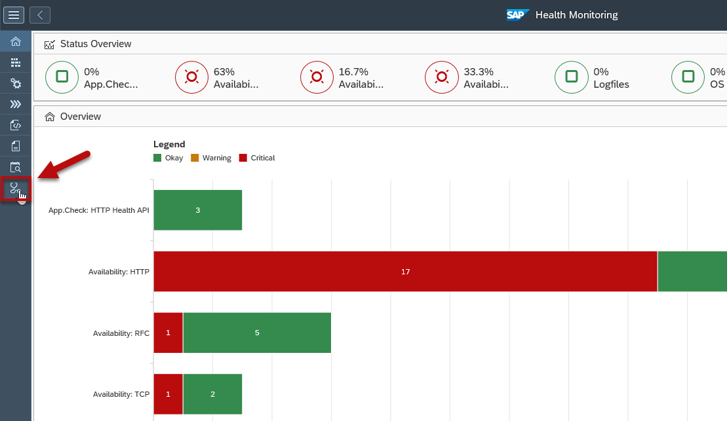Open the grid tiles sidebar icon
Image resolution: width=727 pixels, height=421 pixels.
tap(16, 62)
